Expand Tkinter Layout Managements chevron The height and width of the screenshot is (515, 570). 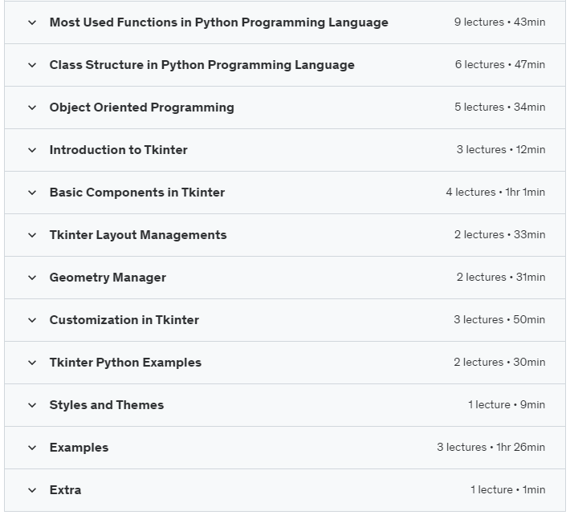coord(32,235)
